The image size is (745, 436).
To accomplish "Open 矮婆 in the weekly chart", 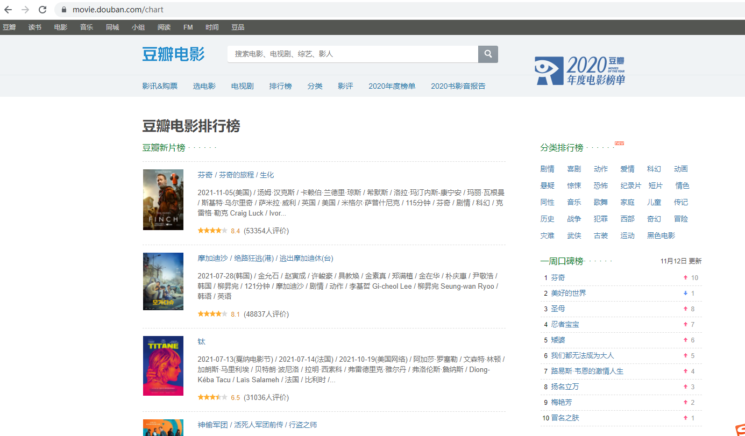I will point(558,340).
